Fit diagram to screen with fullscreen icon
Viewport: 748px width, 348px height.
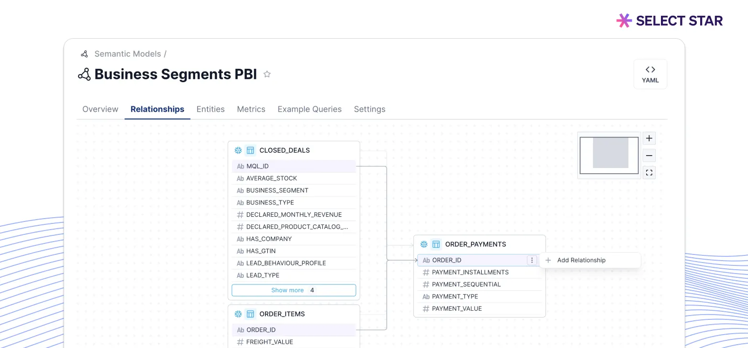[x=649, y=173]
